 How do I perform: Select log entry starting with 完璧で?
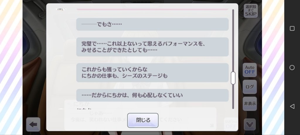152,47
